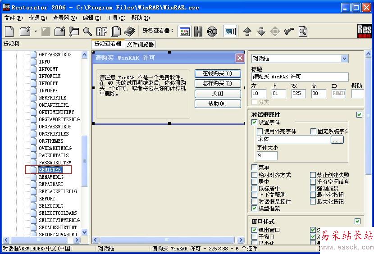The width and height of the screenshot is (374, 254).
Task: Click the RP ResPatcher toolbar icon
Action: tap(101, 31)
